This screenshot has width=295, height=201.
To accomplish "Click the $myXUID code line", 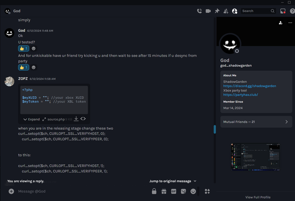I will (x=53, y=98).
